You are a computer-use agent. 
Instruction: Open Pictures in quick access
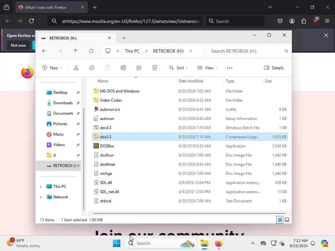pyautogui.click(x=60, y=124)
